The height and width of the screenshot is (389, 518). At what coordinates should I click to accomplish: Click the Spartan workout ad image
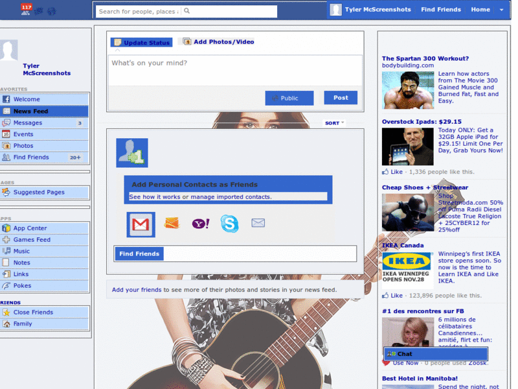coord(408,90)
